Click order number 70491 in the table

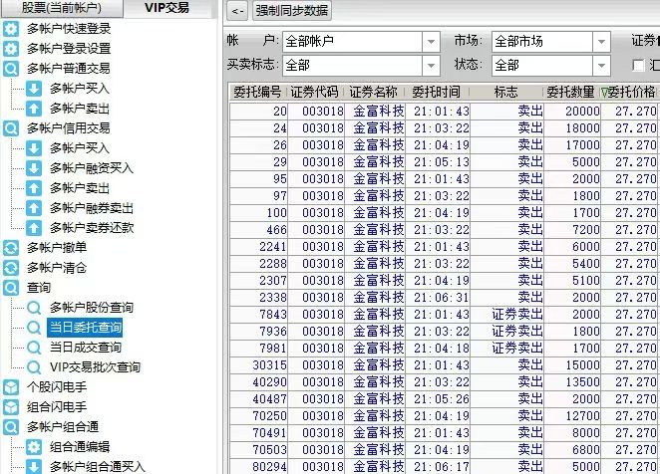coord(270,433)
